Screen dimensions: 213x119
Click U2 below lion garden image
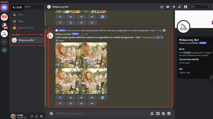point(71,97)
